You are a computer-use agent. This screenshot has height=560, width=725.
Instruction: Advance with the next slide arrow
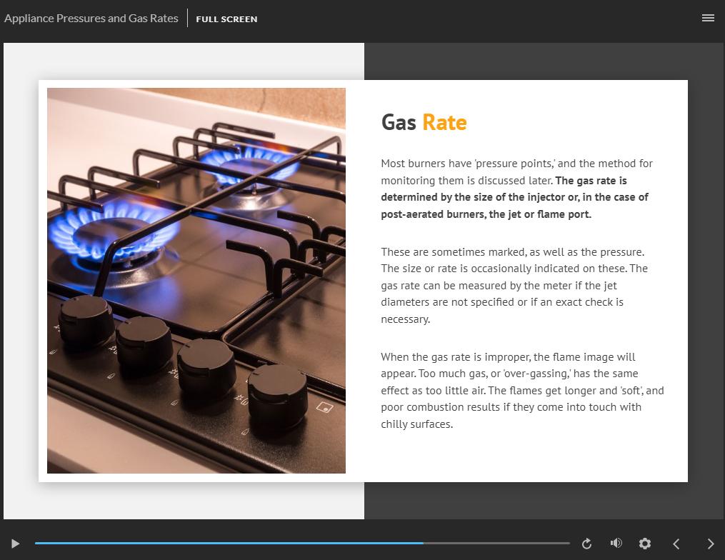pyautogui.click(x=710, y=544)
